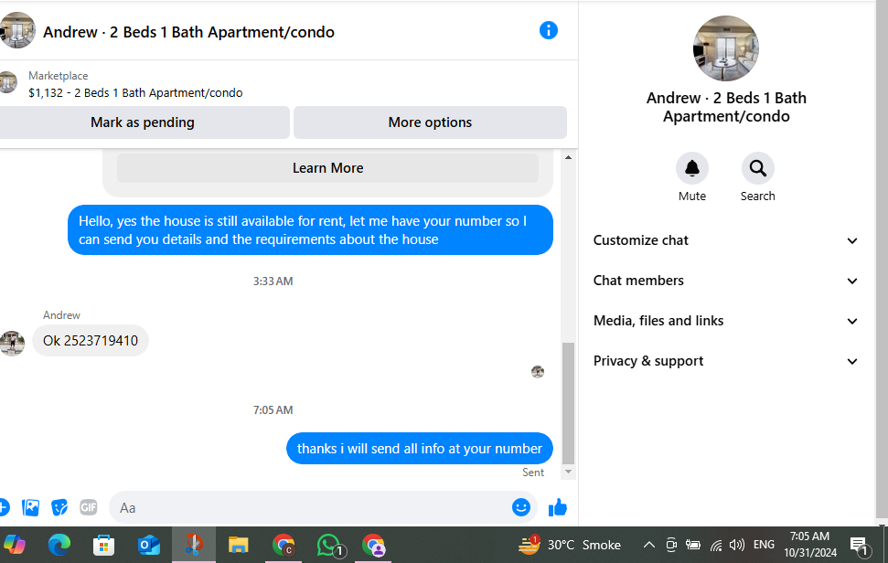Focus the Aa message input field
888x563 pixels.
tap(310, 507)
